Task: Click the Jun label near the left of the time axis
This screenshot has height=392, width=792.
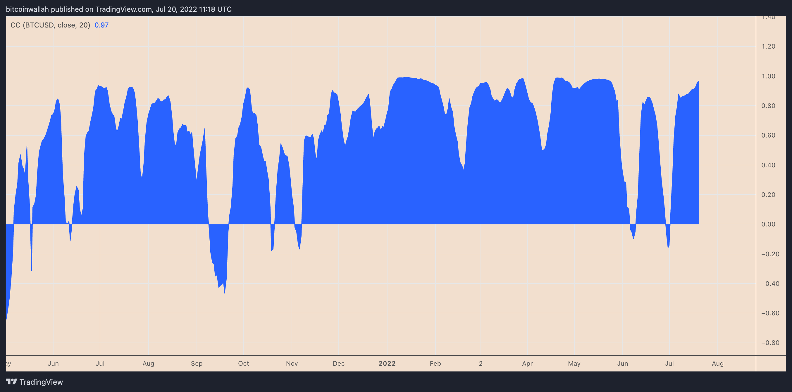Action: 53,363
